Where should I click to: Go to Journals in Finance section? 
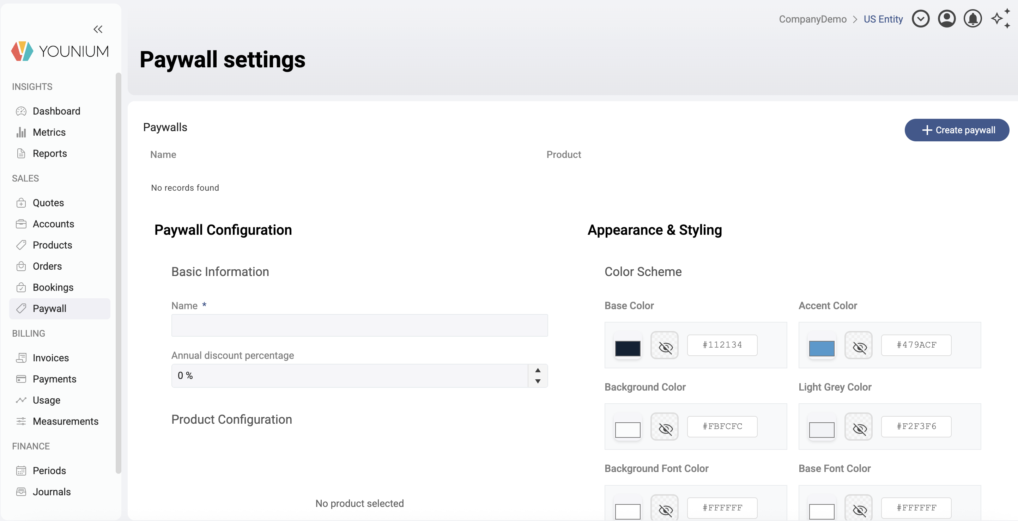[x=51, y=492]
